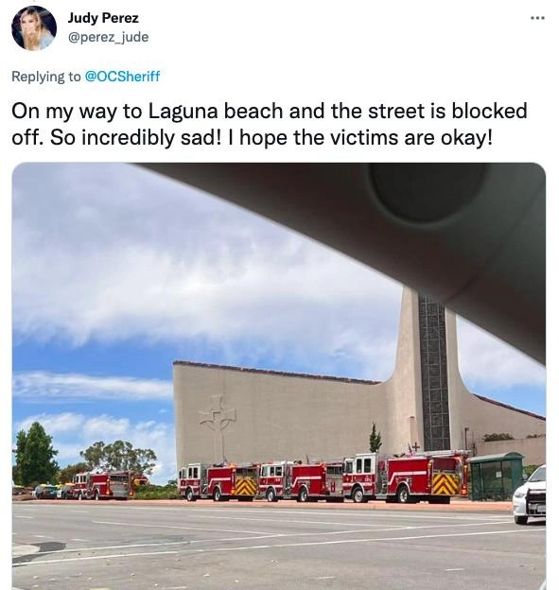This screenshot has height=590, width=559.
Task: Click the white car at photo edge
Action: 530,495
